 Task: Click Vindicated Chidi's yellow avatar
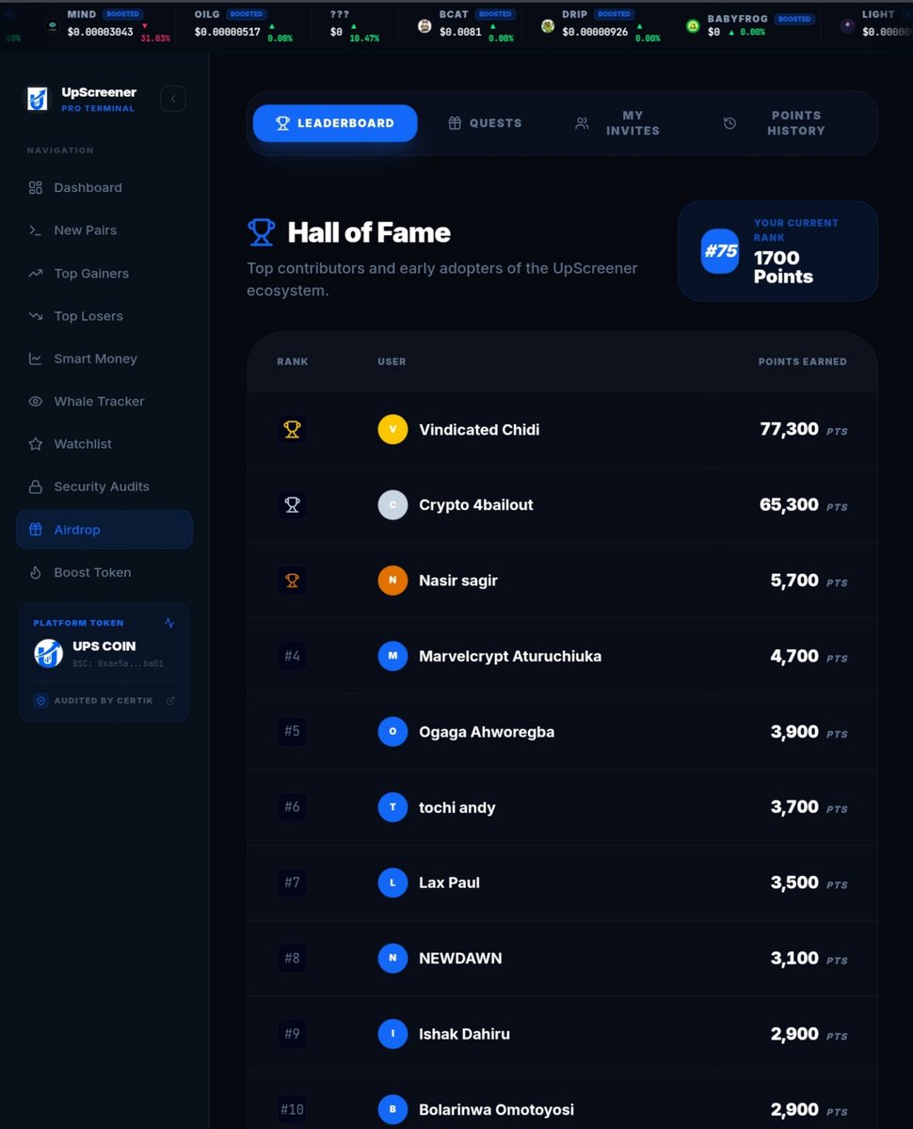[392, 430]
